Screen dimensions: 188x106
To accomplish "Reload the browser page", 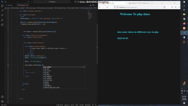I will click(107, 7).
